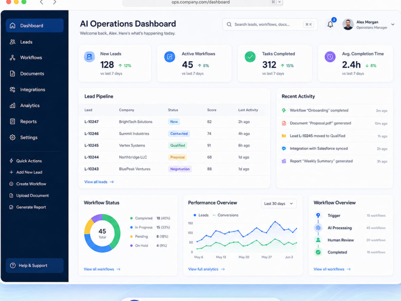Click the yellow Pending legend dot

[131, 236]
